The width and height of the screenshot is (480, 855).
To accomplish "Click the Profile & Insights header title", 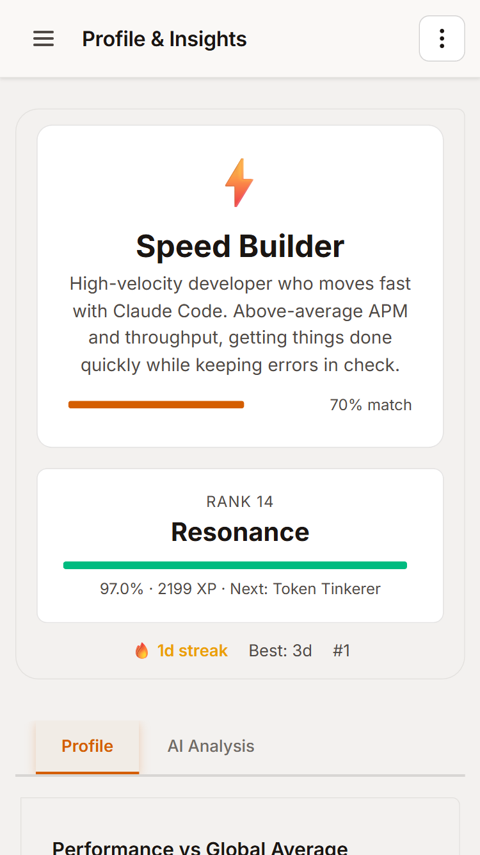I will [x=164, y=38].
